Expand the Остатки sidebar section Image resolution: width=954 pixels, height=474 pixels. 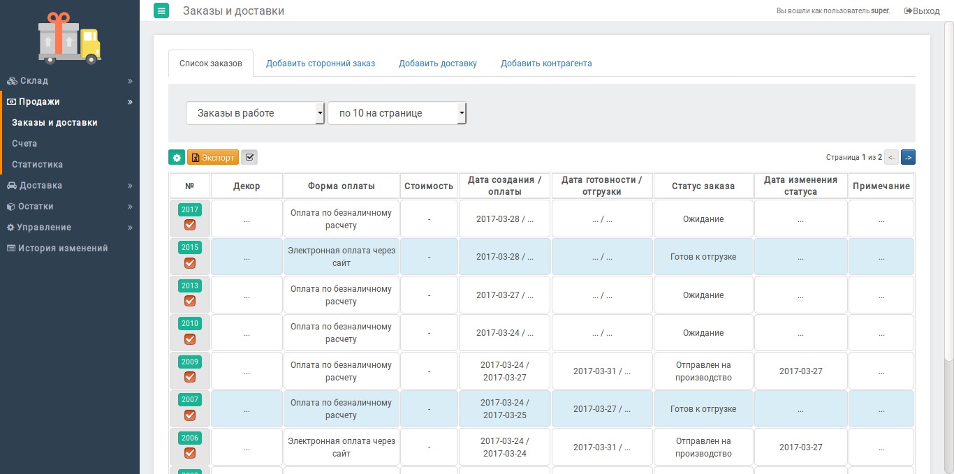(70, 207)
